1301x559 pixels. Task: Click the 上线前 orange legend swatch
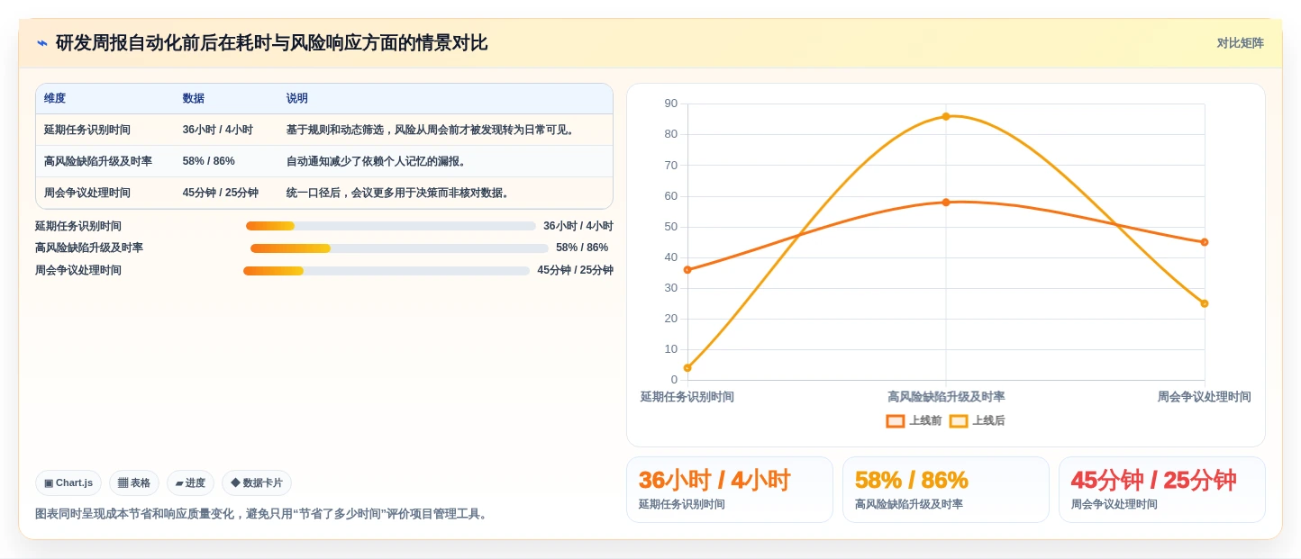[x=896, y=420]
